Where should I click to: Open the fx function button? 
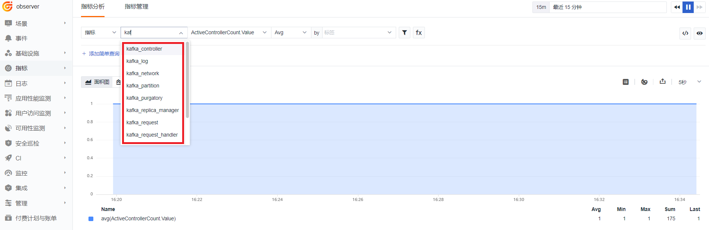click(419, 33)
